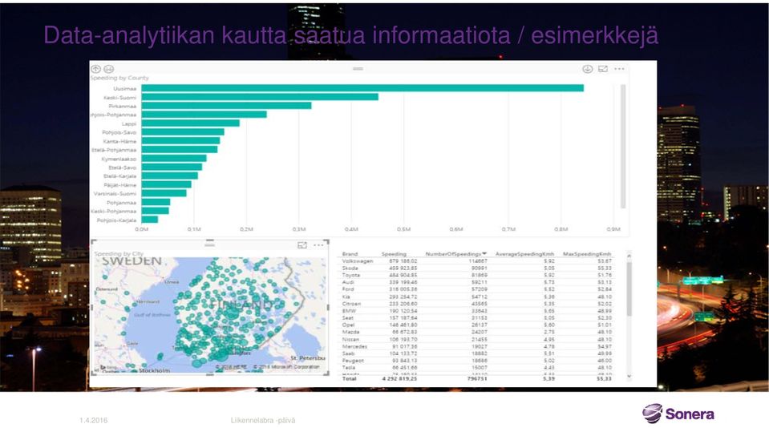Click the Audi brand cell

pos(348,282)
